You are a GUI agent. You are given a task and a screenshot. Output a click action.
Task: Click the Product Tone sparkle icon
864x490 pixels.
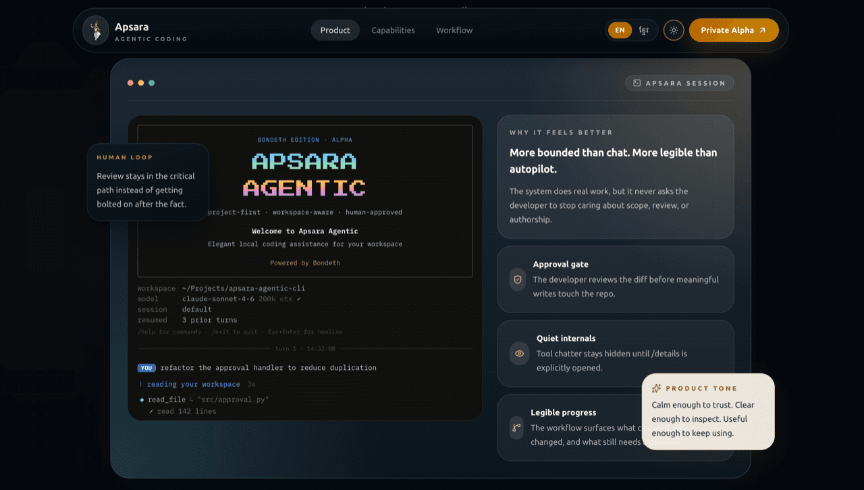point(656,389)
